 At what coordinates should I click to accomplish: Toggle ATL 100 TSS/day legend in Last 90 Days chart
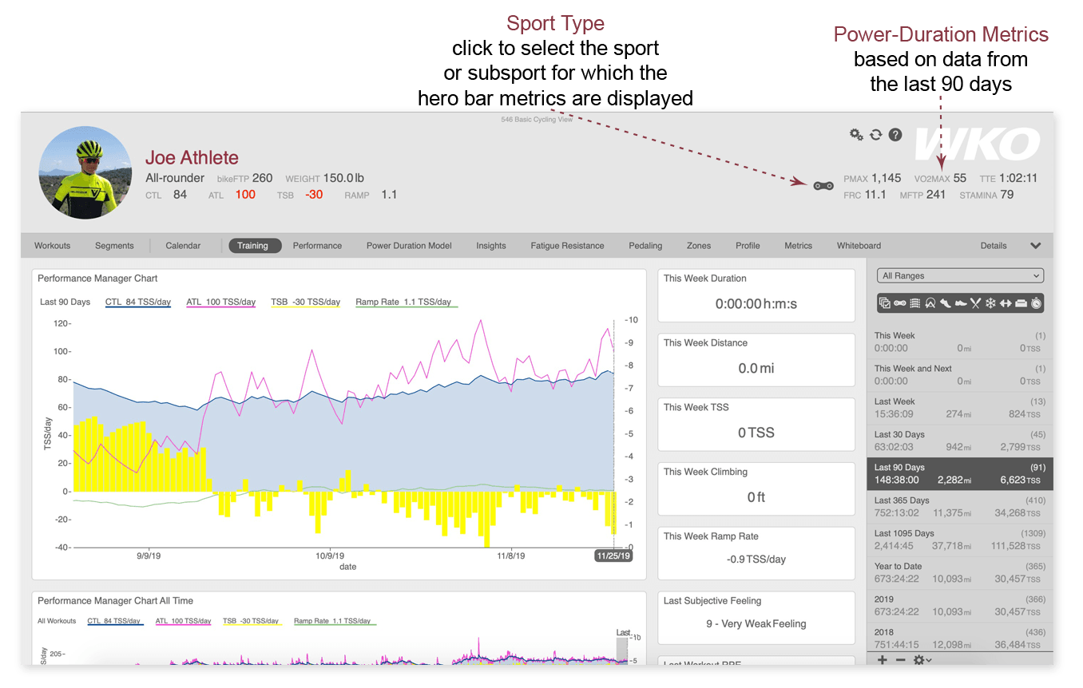point(221,302)
